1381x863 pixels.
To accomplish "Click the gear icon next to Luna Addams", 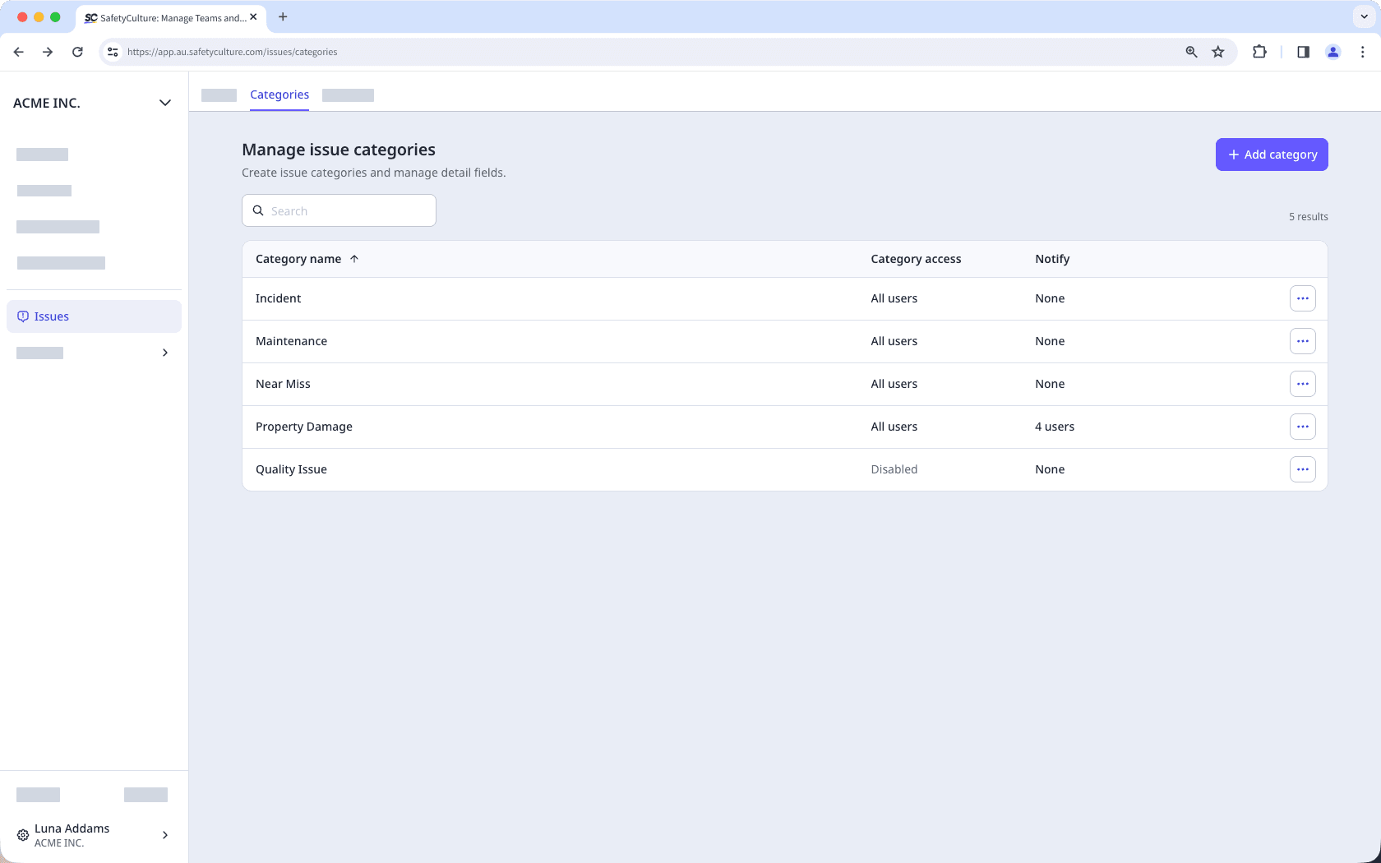I will point(22,835).
